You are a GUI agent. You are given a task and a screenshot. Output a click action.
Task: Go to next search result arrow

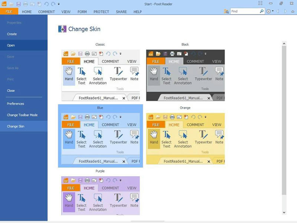[x=285, y=12]
